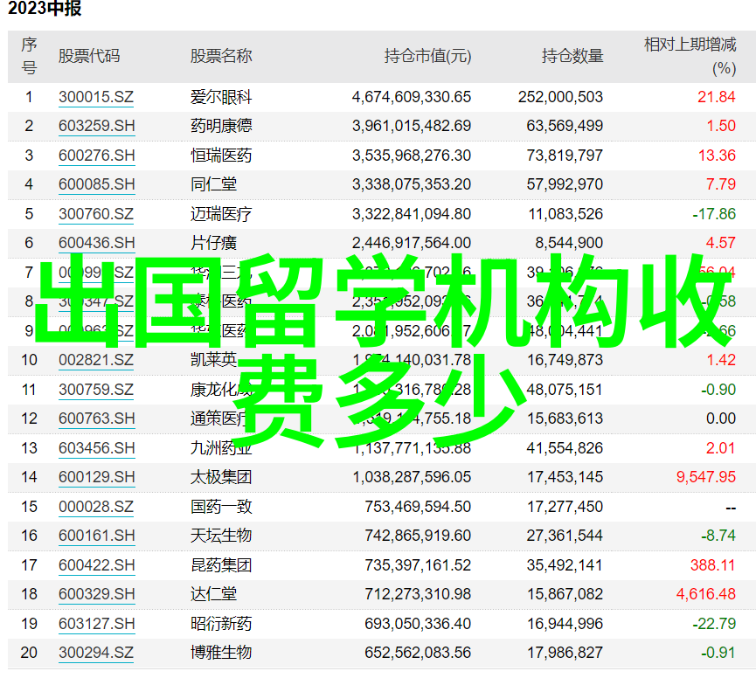
Task: Open stock code link 603127.SH
Action: click(96, 624)
